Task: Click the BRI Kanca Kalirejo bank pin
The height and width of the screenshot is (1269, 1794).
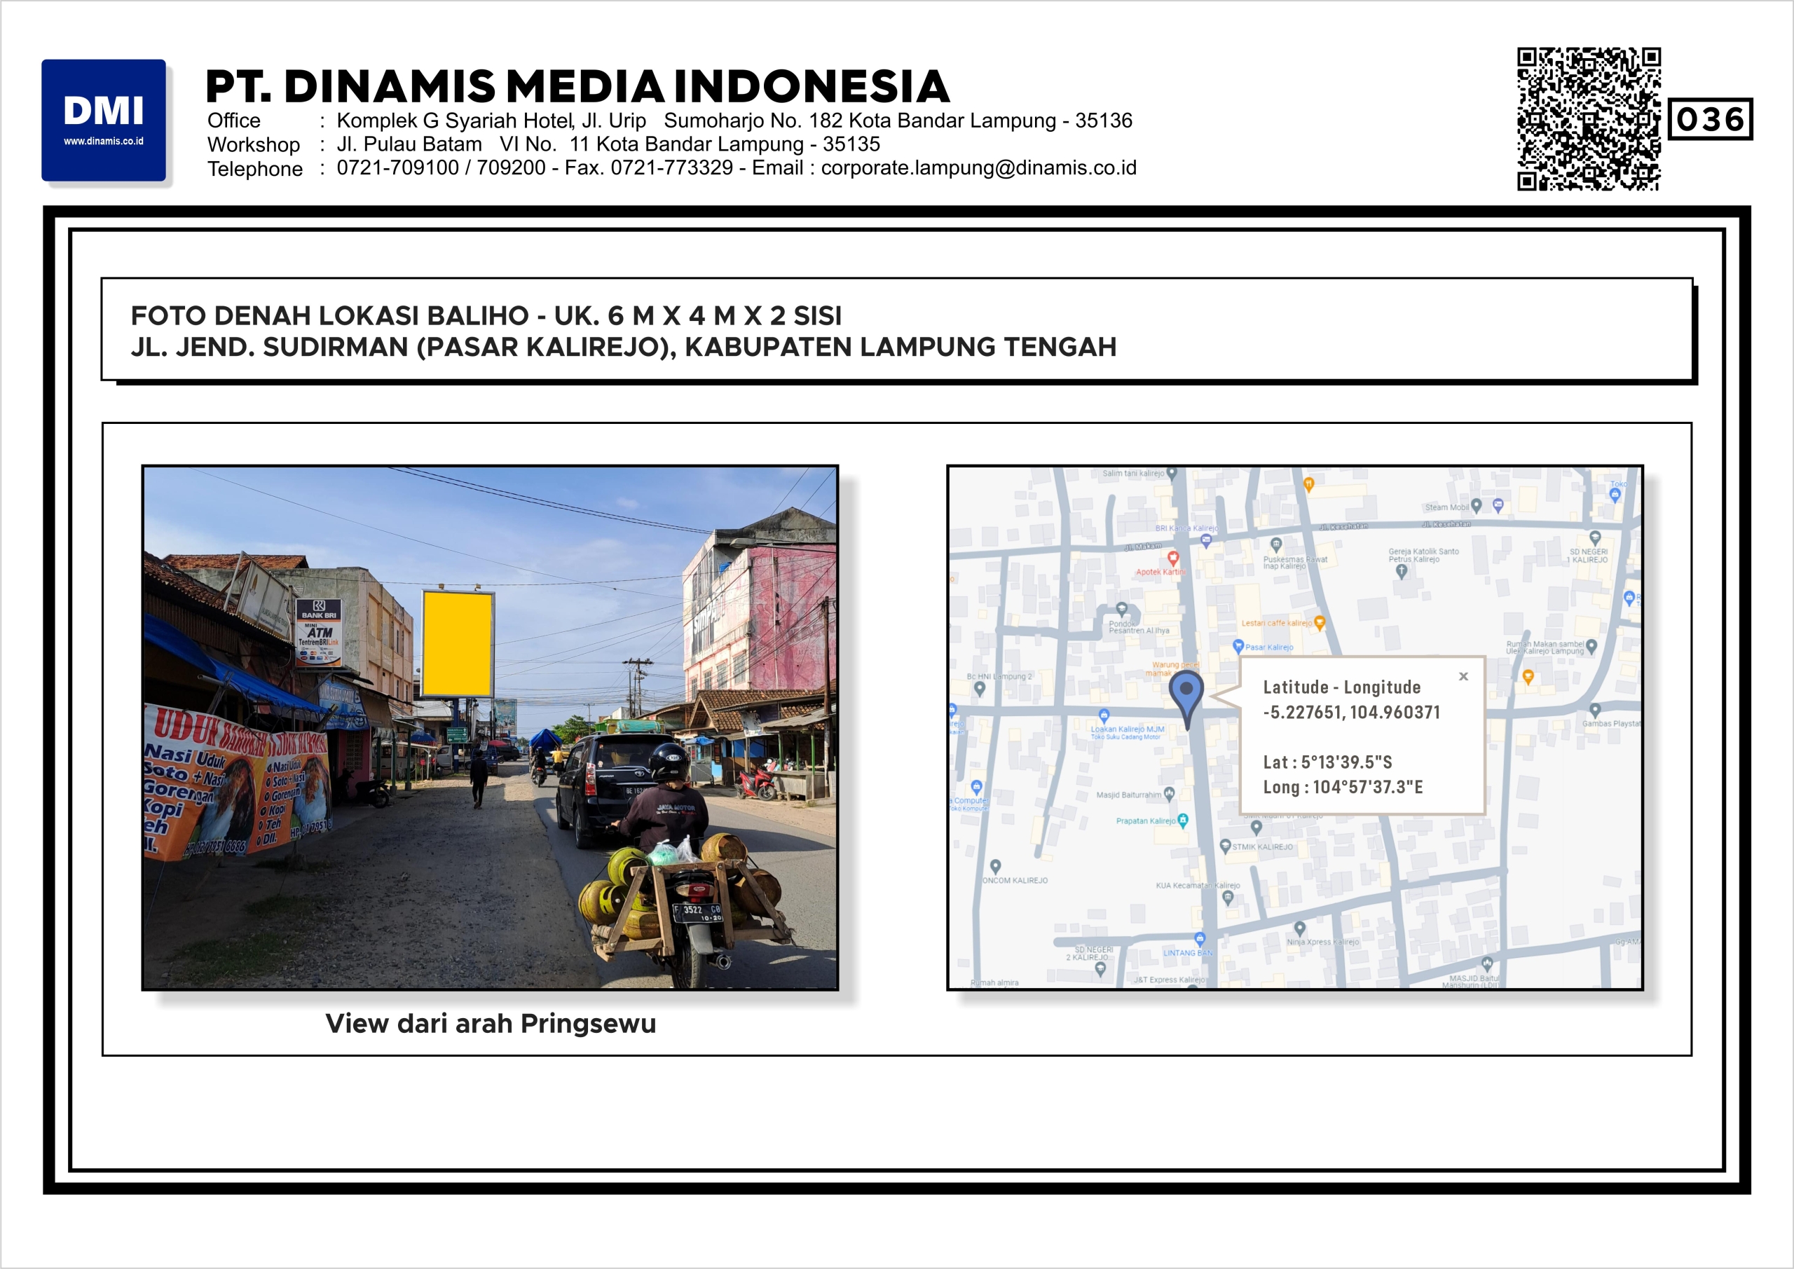Action: point(1205,541)
